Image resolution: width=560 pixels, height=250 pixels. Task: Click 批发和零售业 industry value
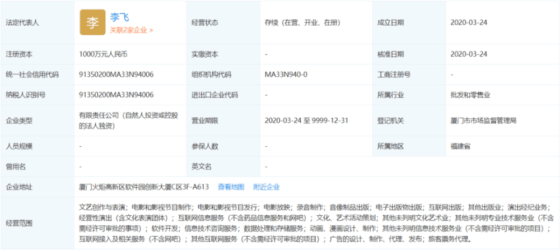click(x=470, y=95)
